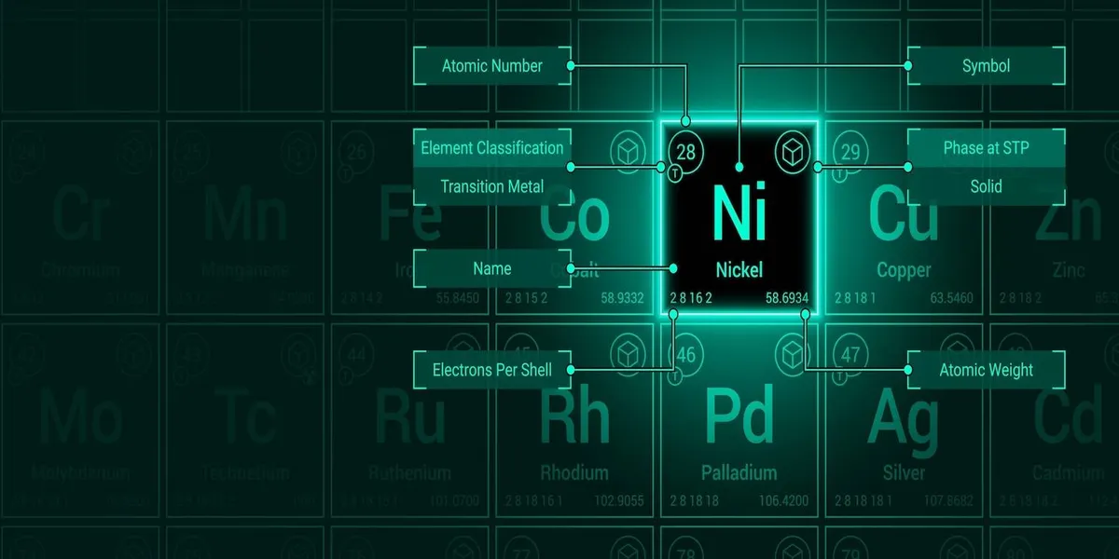Image resolution: width=1119 pixels, height=559 pixels.
Task: Open the Electrons Per Shell label
Action: tap(491, 370)
